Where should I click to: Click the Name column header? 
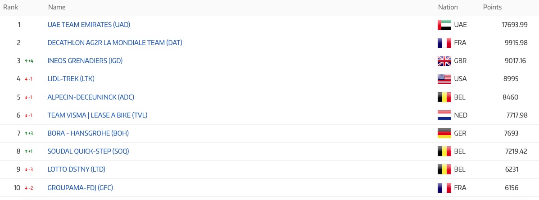coord(57,7)
